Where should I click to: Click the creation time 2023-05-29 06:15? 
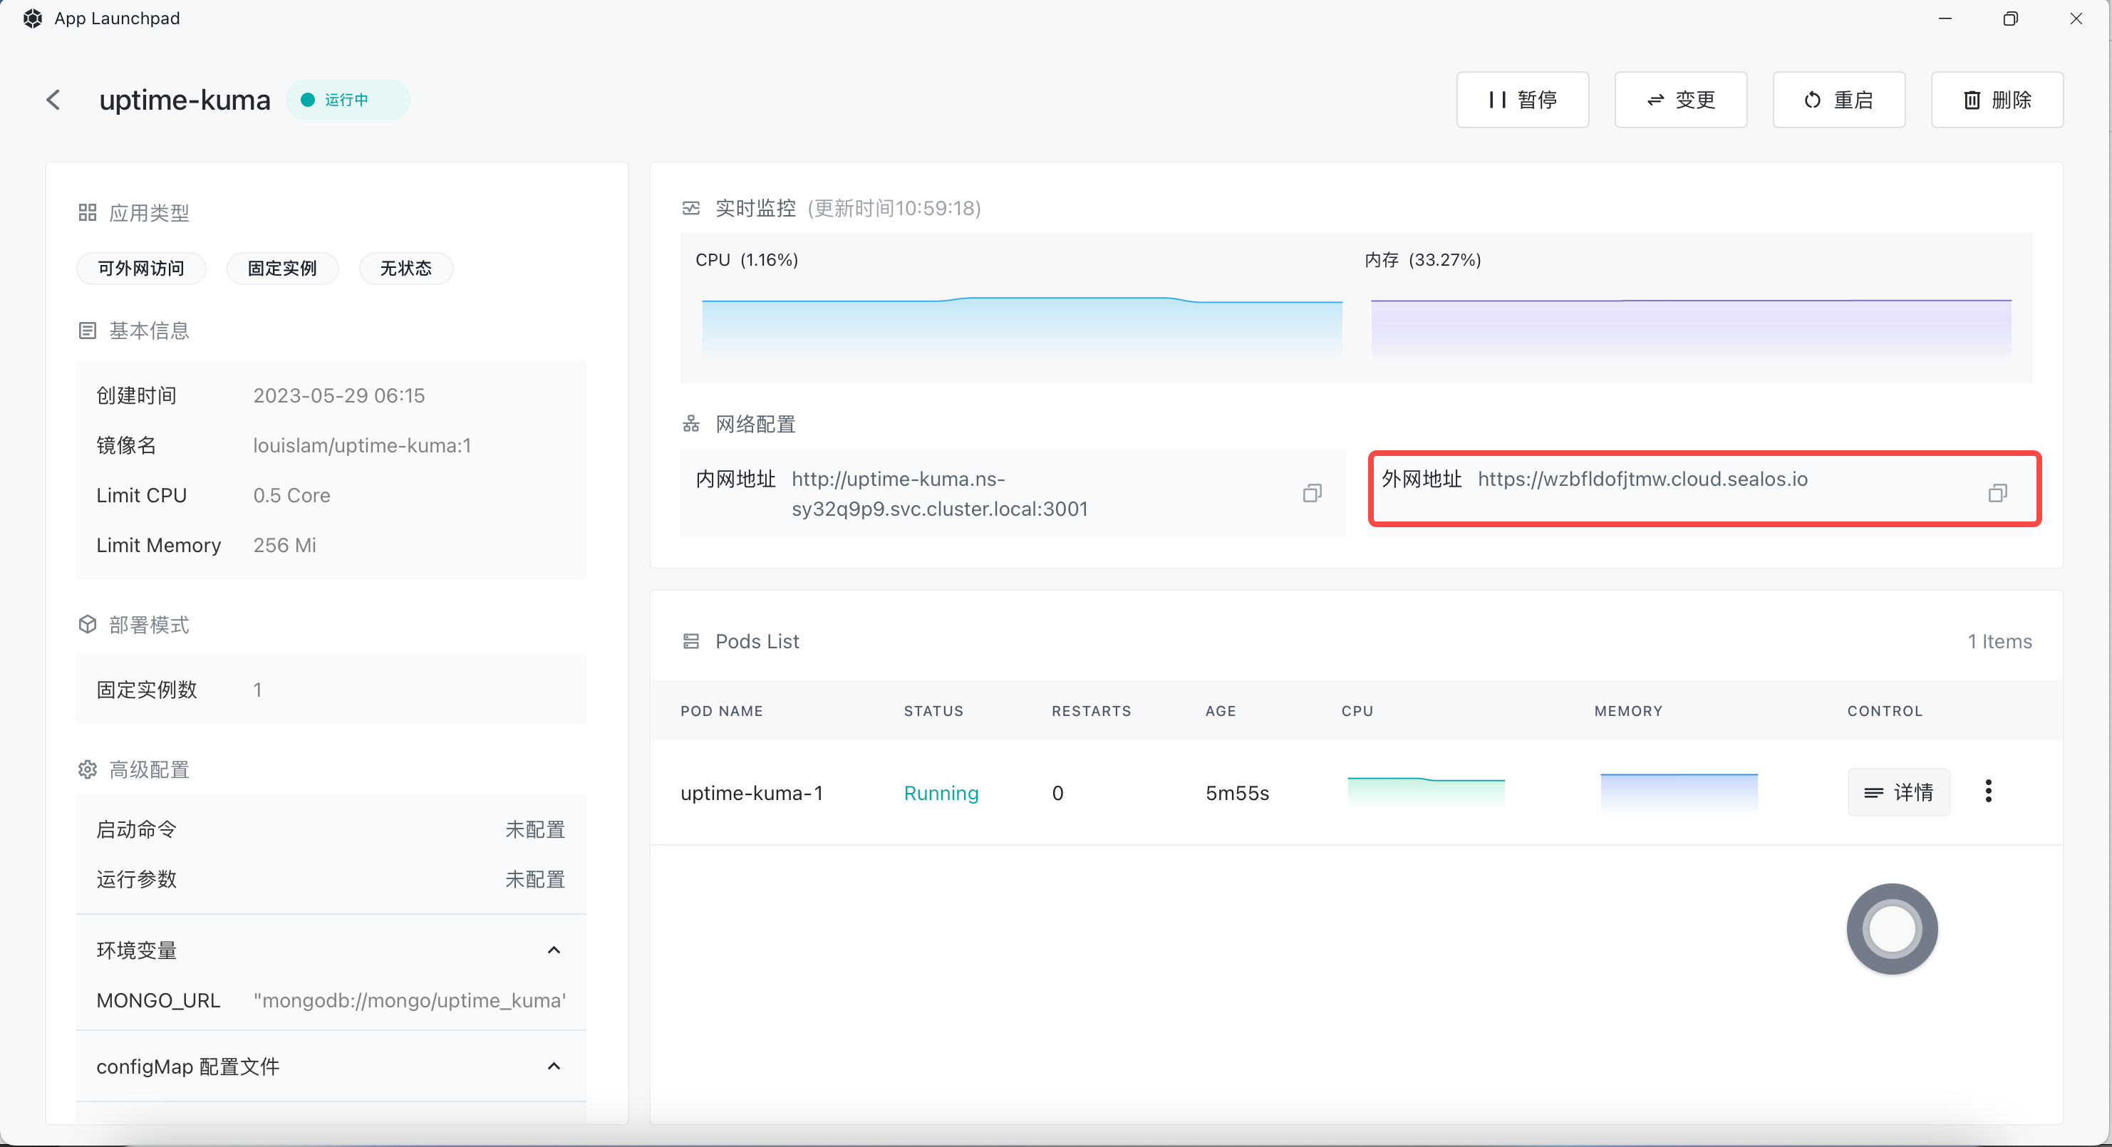[x=338, y=395]
